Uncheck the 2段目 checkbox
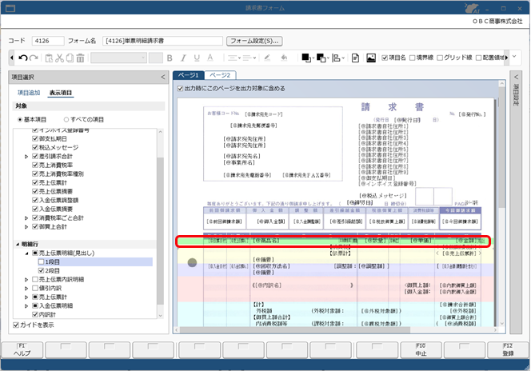Viewport: 531px width, 371px height. [x=41, y=270]
